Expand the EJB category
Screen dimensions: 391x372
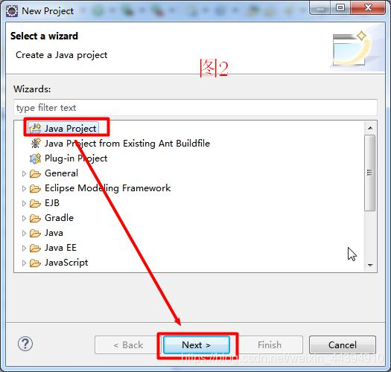(x=24, y=204)
